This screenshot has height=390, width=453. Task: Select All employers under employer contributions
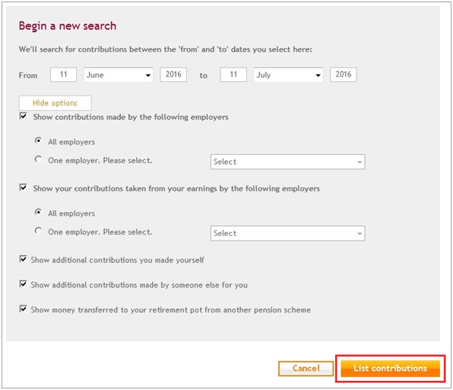38,141
